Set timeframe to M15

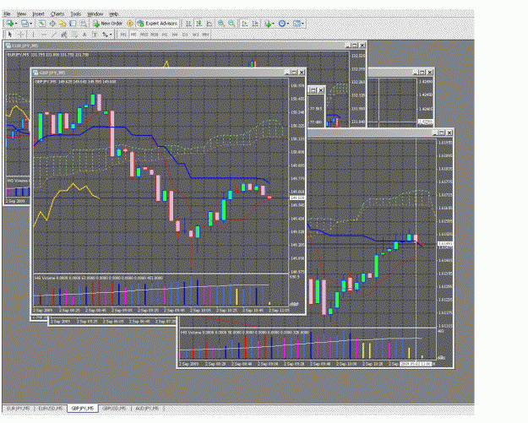tap(144, 35)
